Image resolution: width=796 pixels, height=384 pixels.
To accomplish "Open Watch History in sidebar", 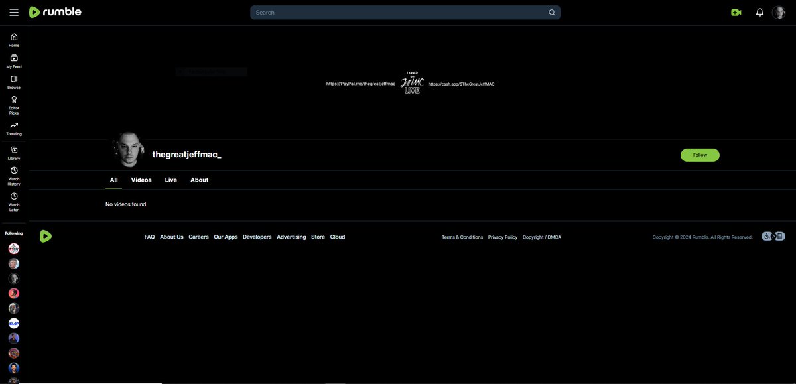I will click(x=14, y=176).
